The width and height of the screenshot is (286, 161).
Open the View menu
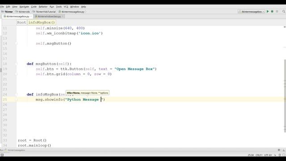tap(15, 7)
